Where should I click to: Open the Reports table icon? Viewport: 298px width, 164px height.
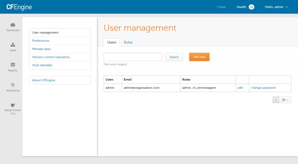pyautogui.click(x=13, y=65)
